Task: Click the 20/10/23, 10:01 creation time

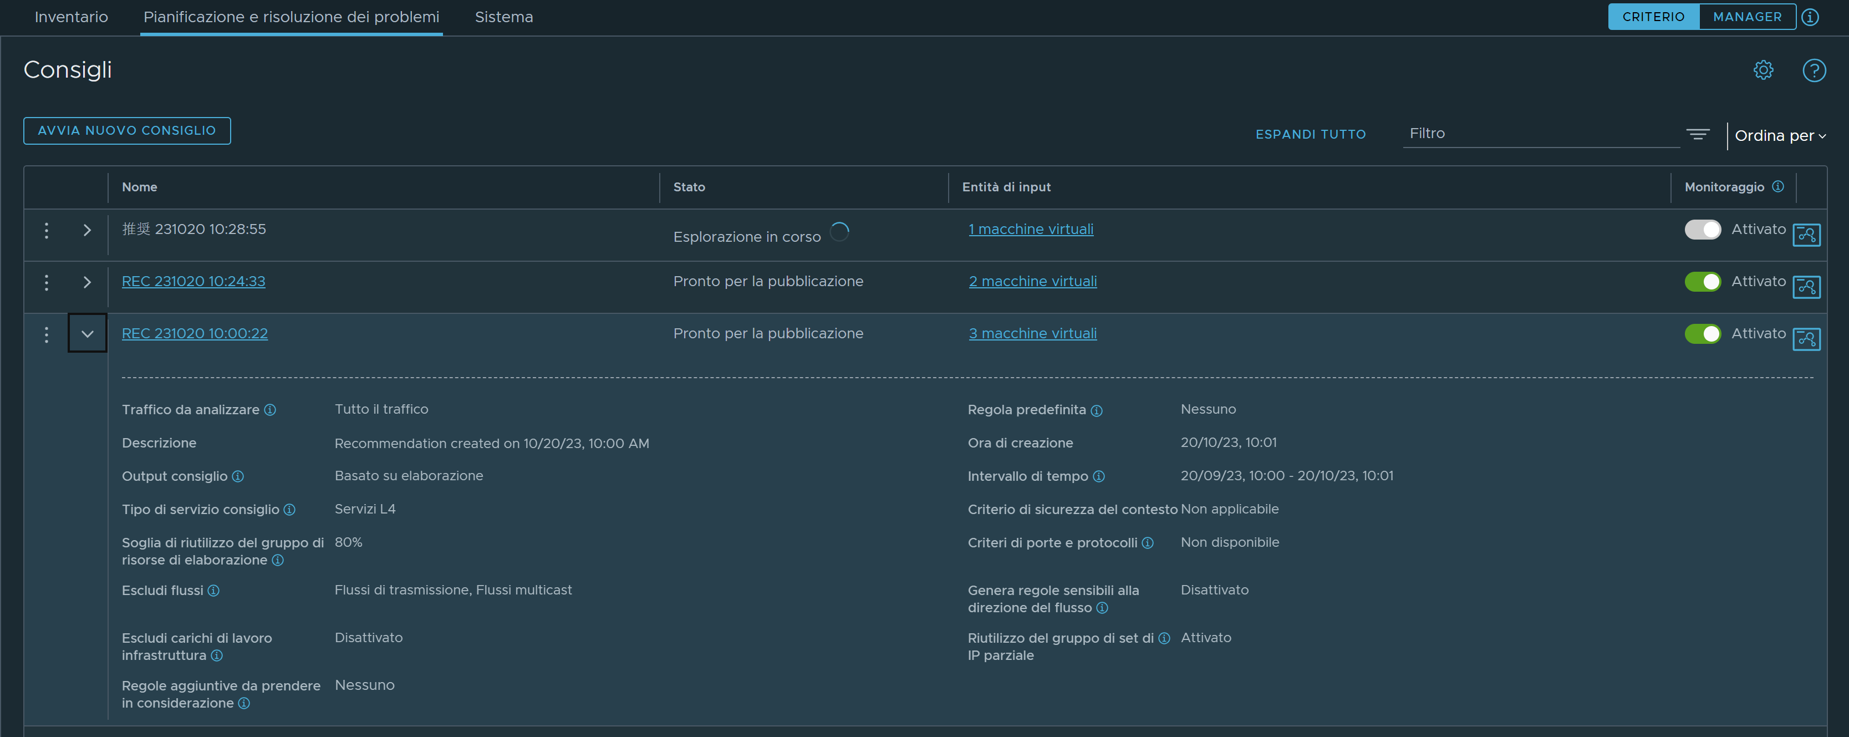Action: 1228,443
